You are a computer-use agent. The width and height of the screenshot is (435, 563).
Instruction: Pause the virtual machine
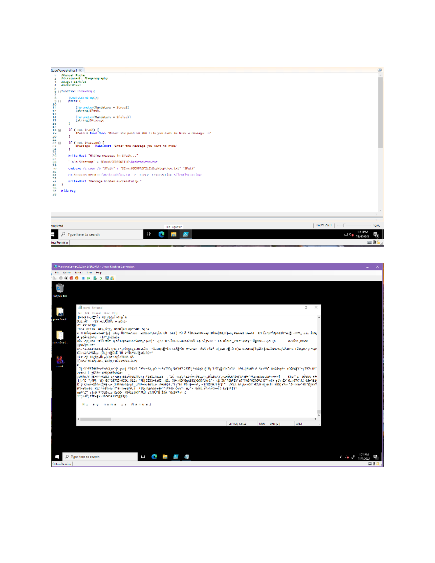[83, 278]
